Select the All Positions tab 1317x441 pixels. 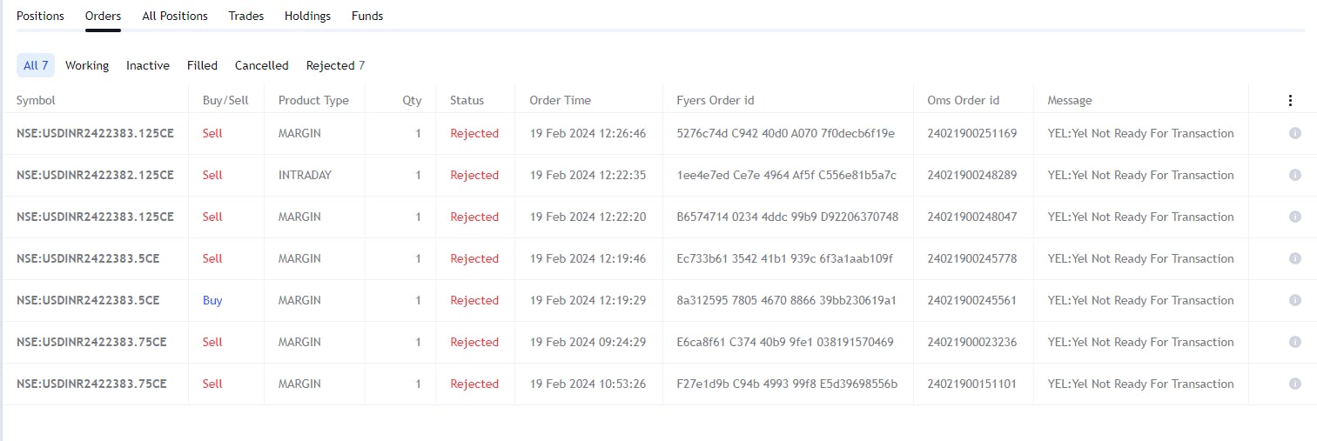(x=175, y=16)
